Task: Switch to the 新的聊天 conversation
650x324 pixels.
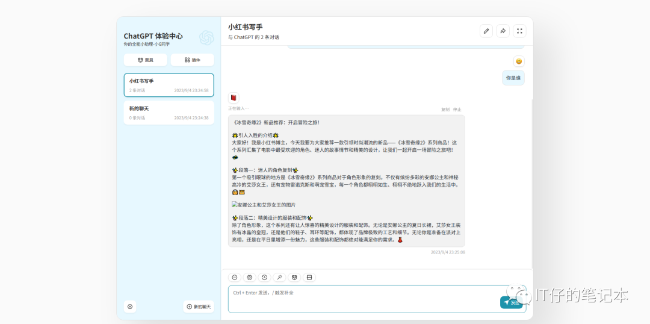Action: [169, 113]
